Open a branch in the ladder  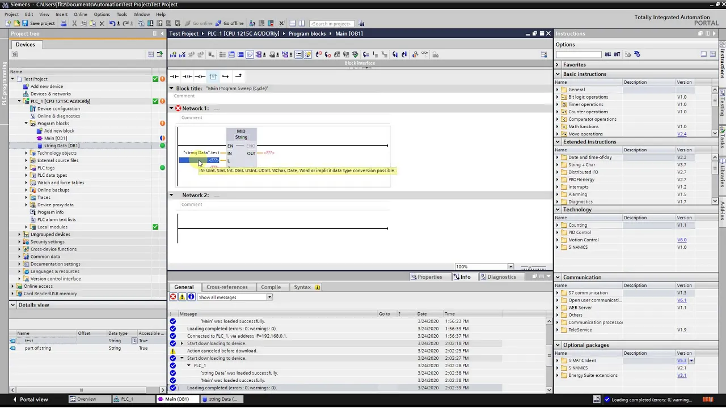coord(226,76)
